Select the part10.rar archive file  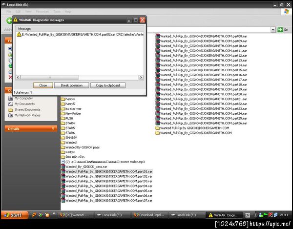pyautogui.click(x=201, y=46)
